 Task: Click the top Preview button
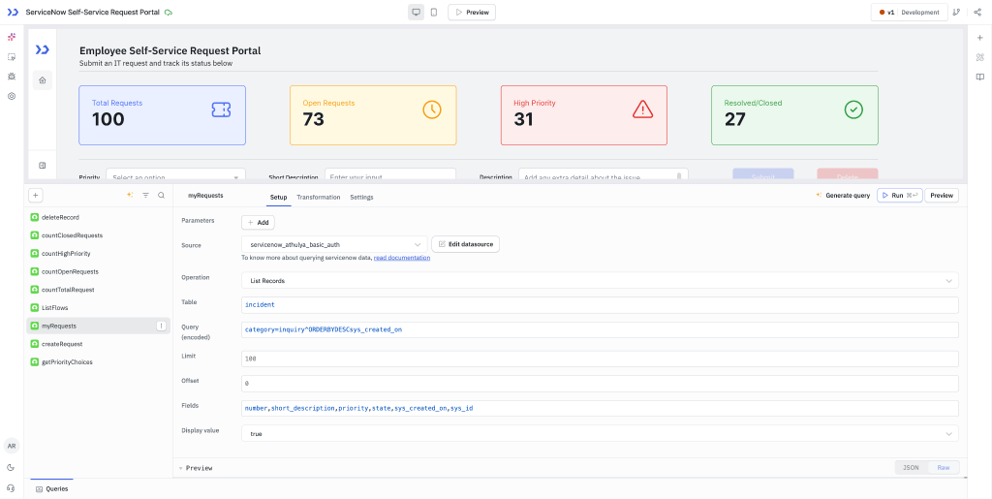click(472, 12)
